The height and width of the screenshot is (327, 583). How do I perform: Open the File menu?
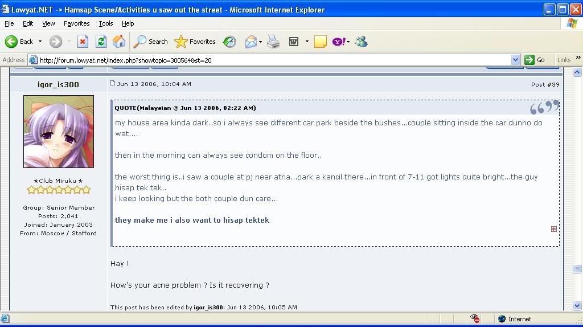tap(9, 23)
